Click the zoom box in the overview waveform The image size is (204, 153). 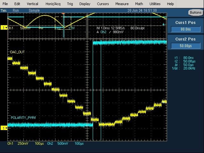[x=63, y=23]
